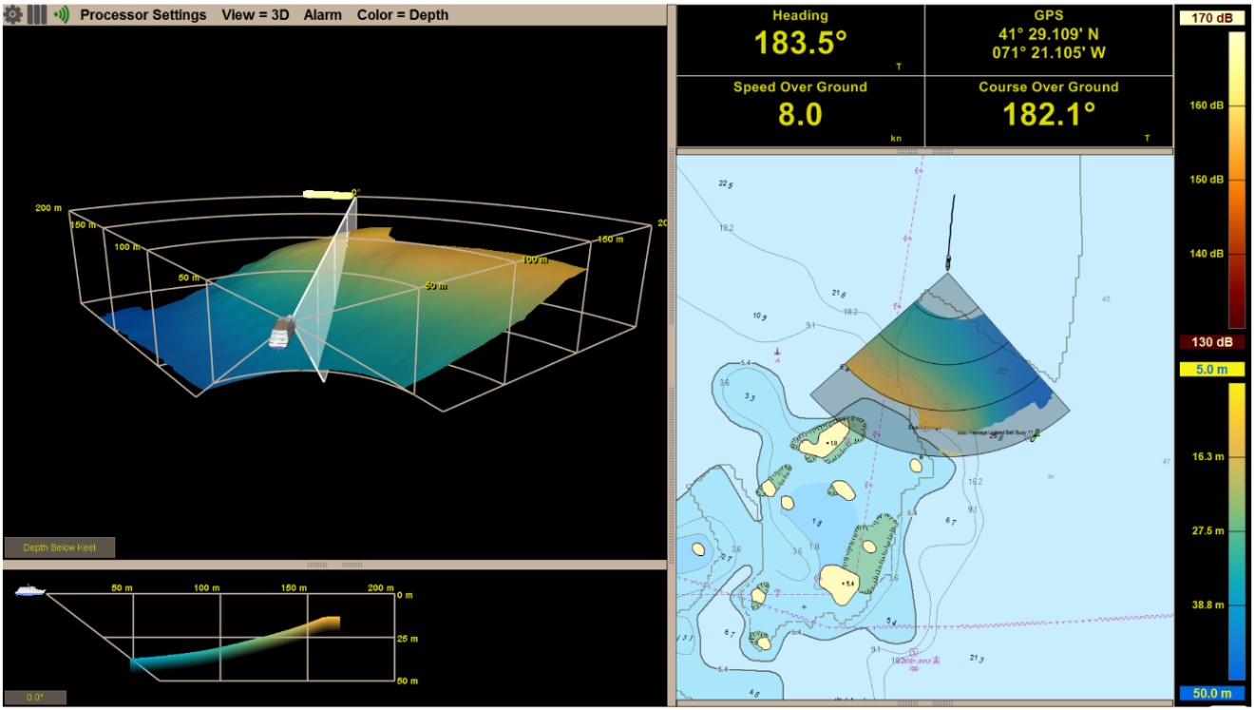Select the green bell buoy on chart
The height and width of the screenshot is (710, 1255).
tap(1034, 434)
